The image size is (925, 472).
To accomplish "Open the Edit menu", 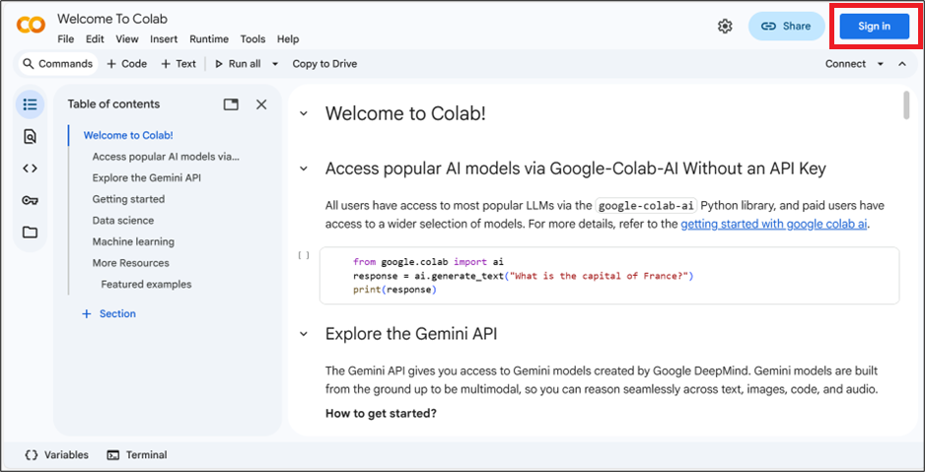I will (x=95, y=39).
